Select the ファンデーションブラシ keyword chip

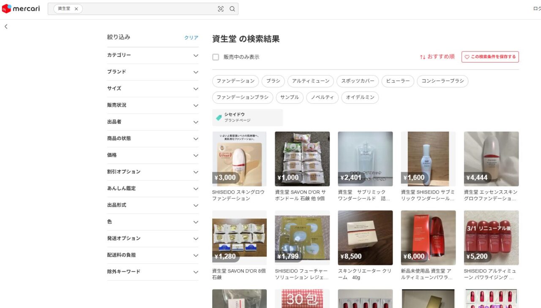(243, 97)
